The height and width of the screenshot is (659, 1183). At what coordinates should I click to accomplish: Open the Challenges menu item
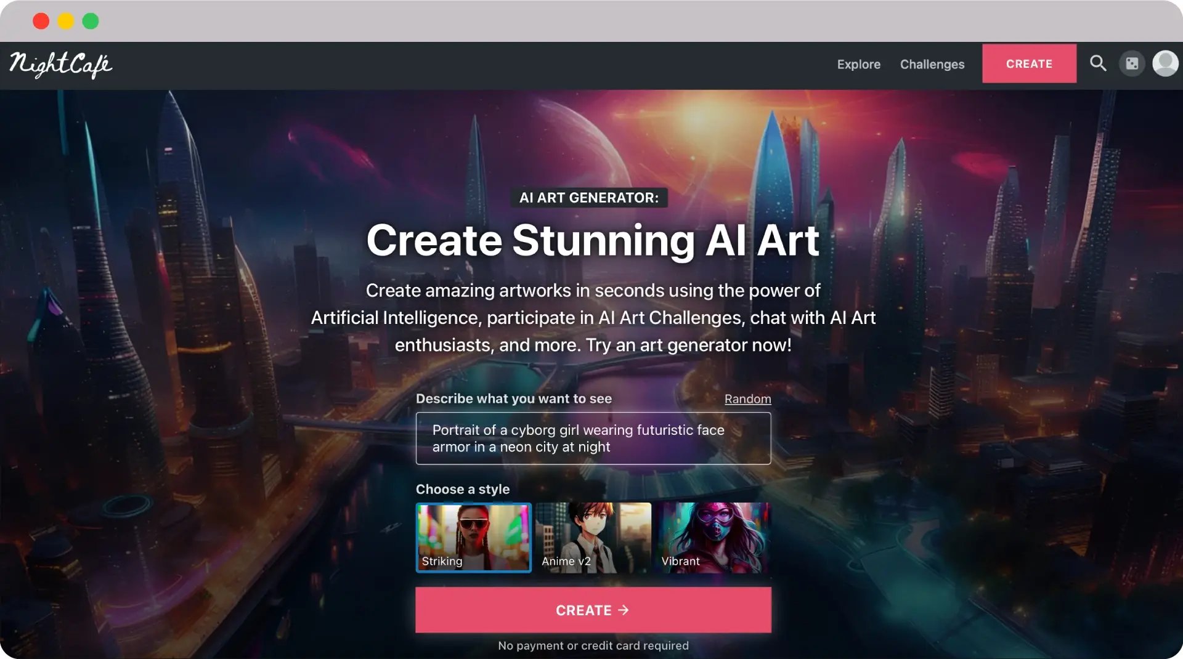pos(932,64)
